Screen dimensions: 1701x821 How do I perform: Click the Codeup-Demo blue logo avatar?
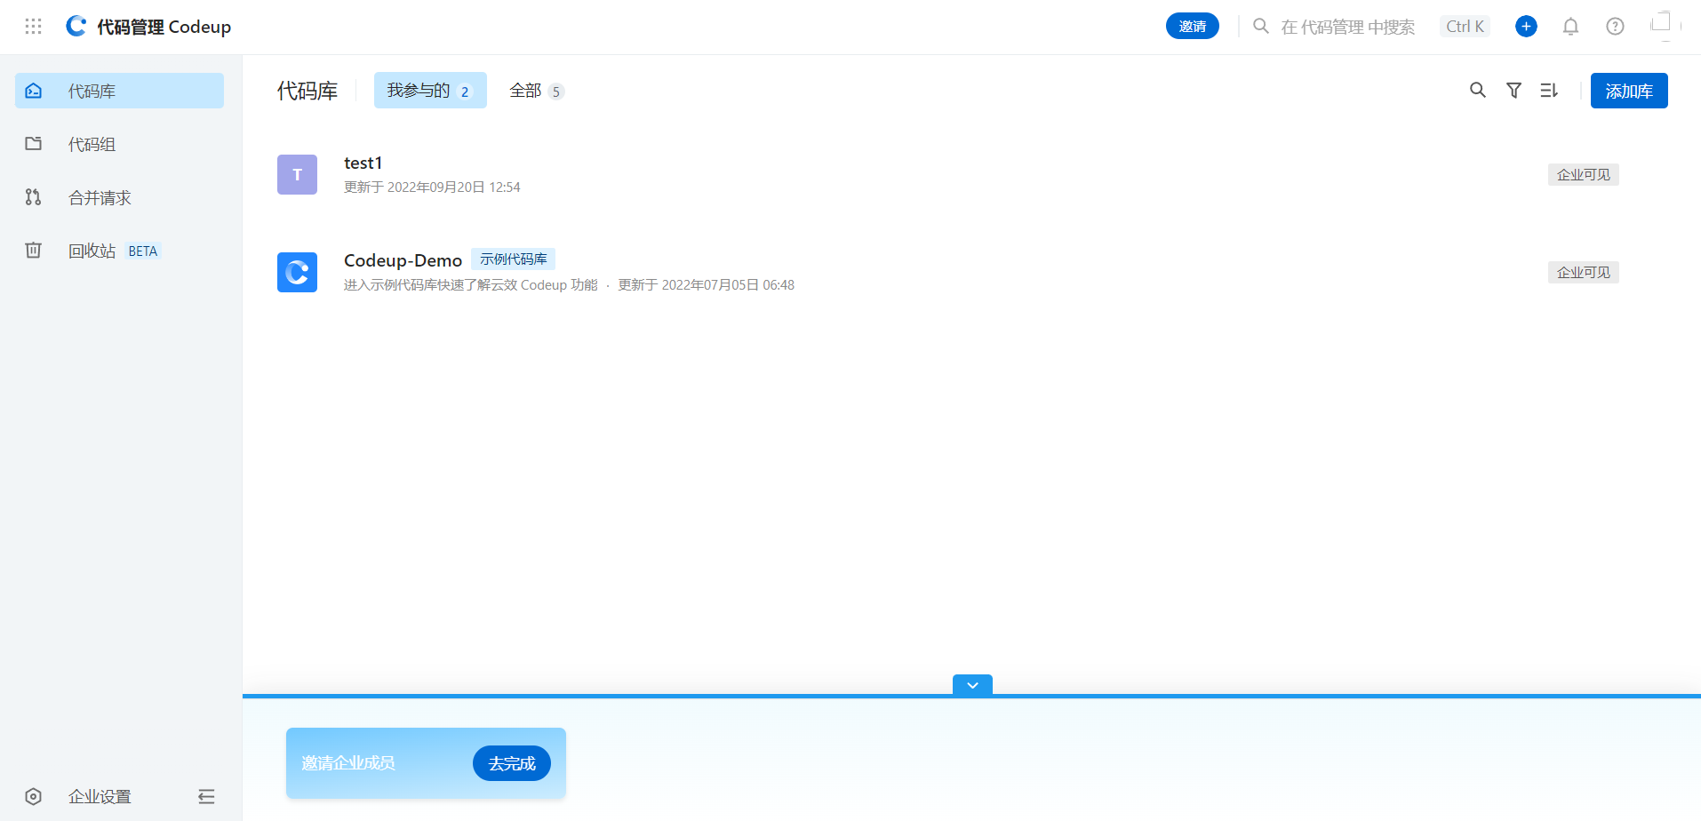click(x=297, y=272)
